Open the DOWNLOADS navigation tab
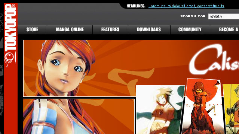 [x=149, y=29]
